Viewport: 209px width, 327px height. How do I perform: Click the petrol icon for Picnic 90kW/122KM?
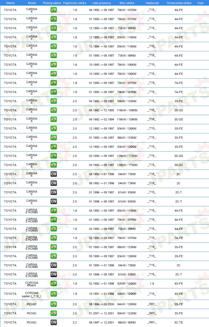pyautogui.click(x=54, y=313)
